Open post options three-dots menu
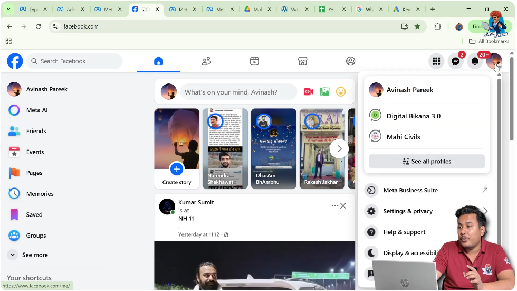Image resolution: width=517 pixels, height=291 pixels. [x=334, y=206]
